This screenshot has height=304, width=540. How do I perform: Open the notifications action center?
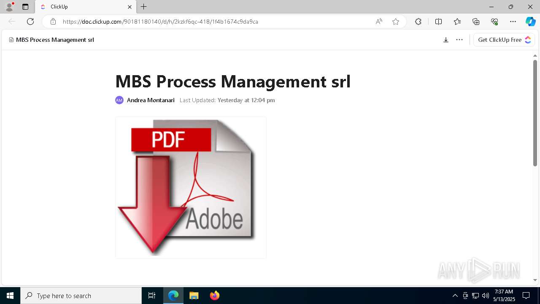pos(526,296)
